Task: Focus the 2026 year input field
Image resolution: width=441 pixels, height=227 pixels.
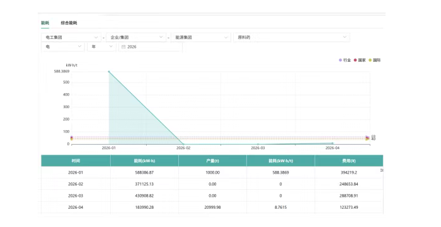Action: (x=151, y=47)
